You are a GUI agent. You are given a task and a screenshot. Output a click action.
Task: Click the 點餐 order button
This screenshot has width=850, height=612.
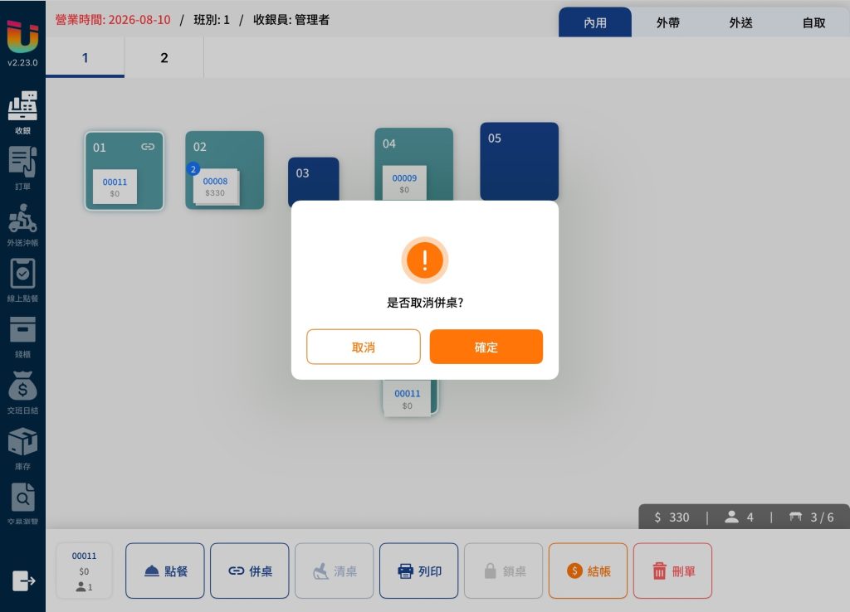165,571
